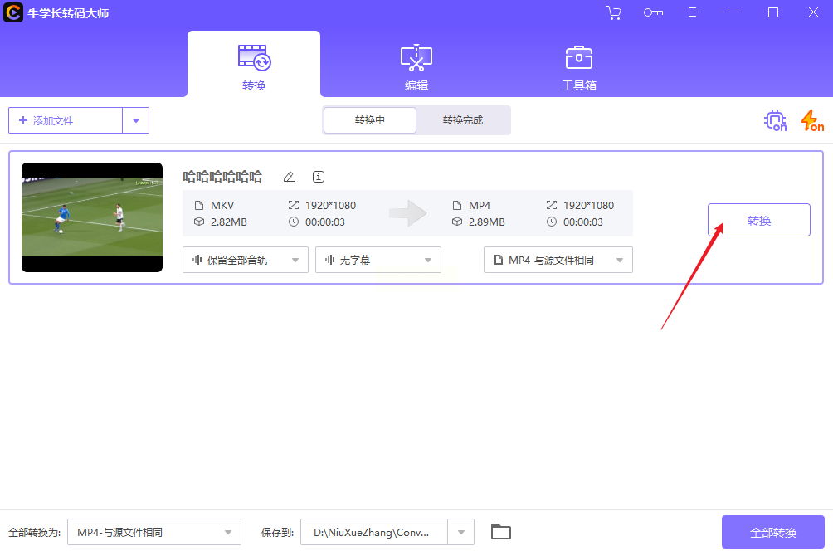This screenshot has height=551, width=833.
Task: Open the 无字幕 subtitle dropdown
Action: tap(378, 260)
